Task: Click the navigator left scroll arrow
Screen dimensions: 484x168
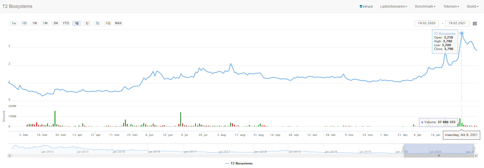Action: (10, 156)
